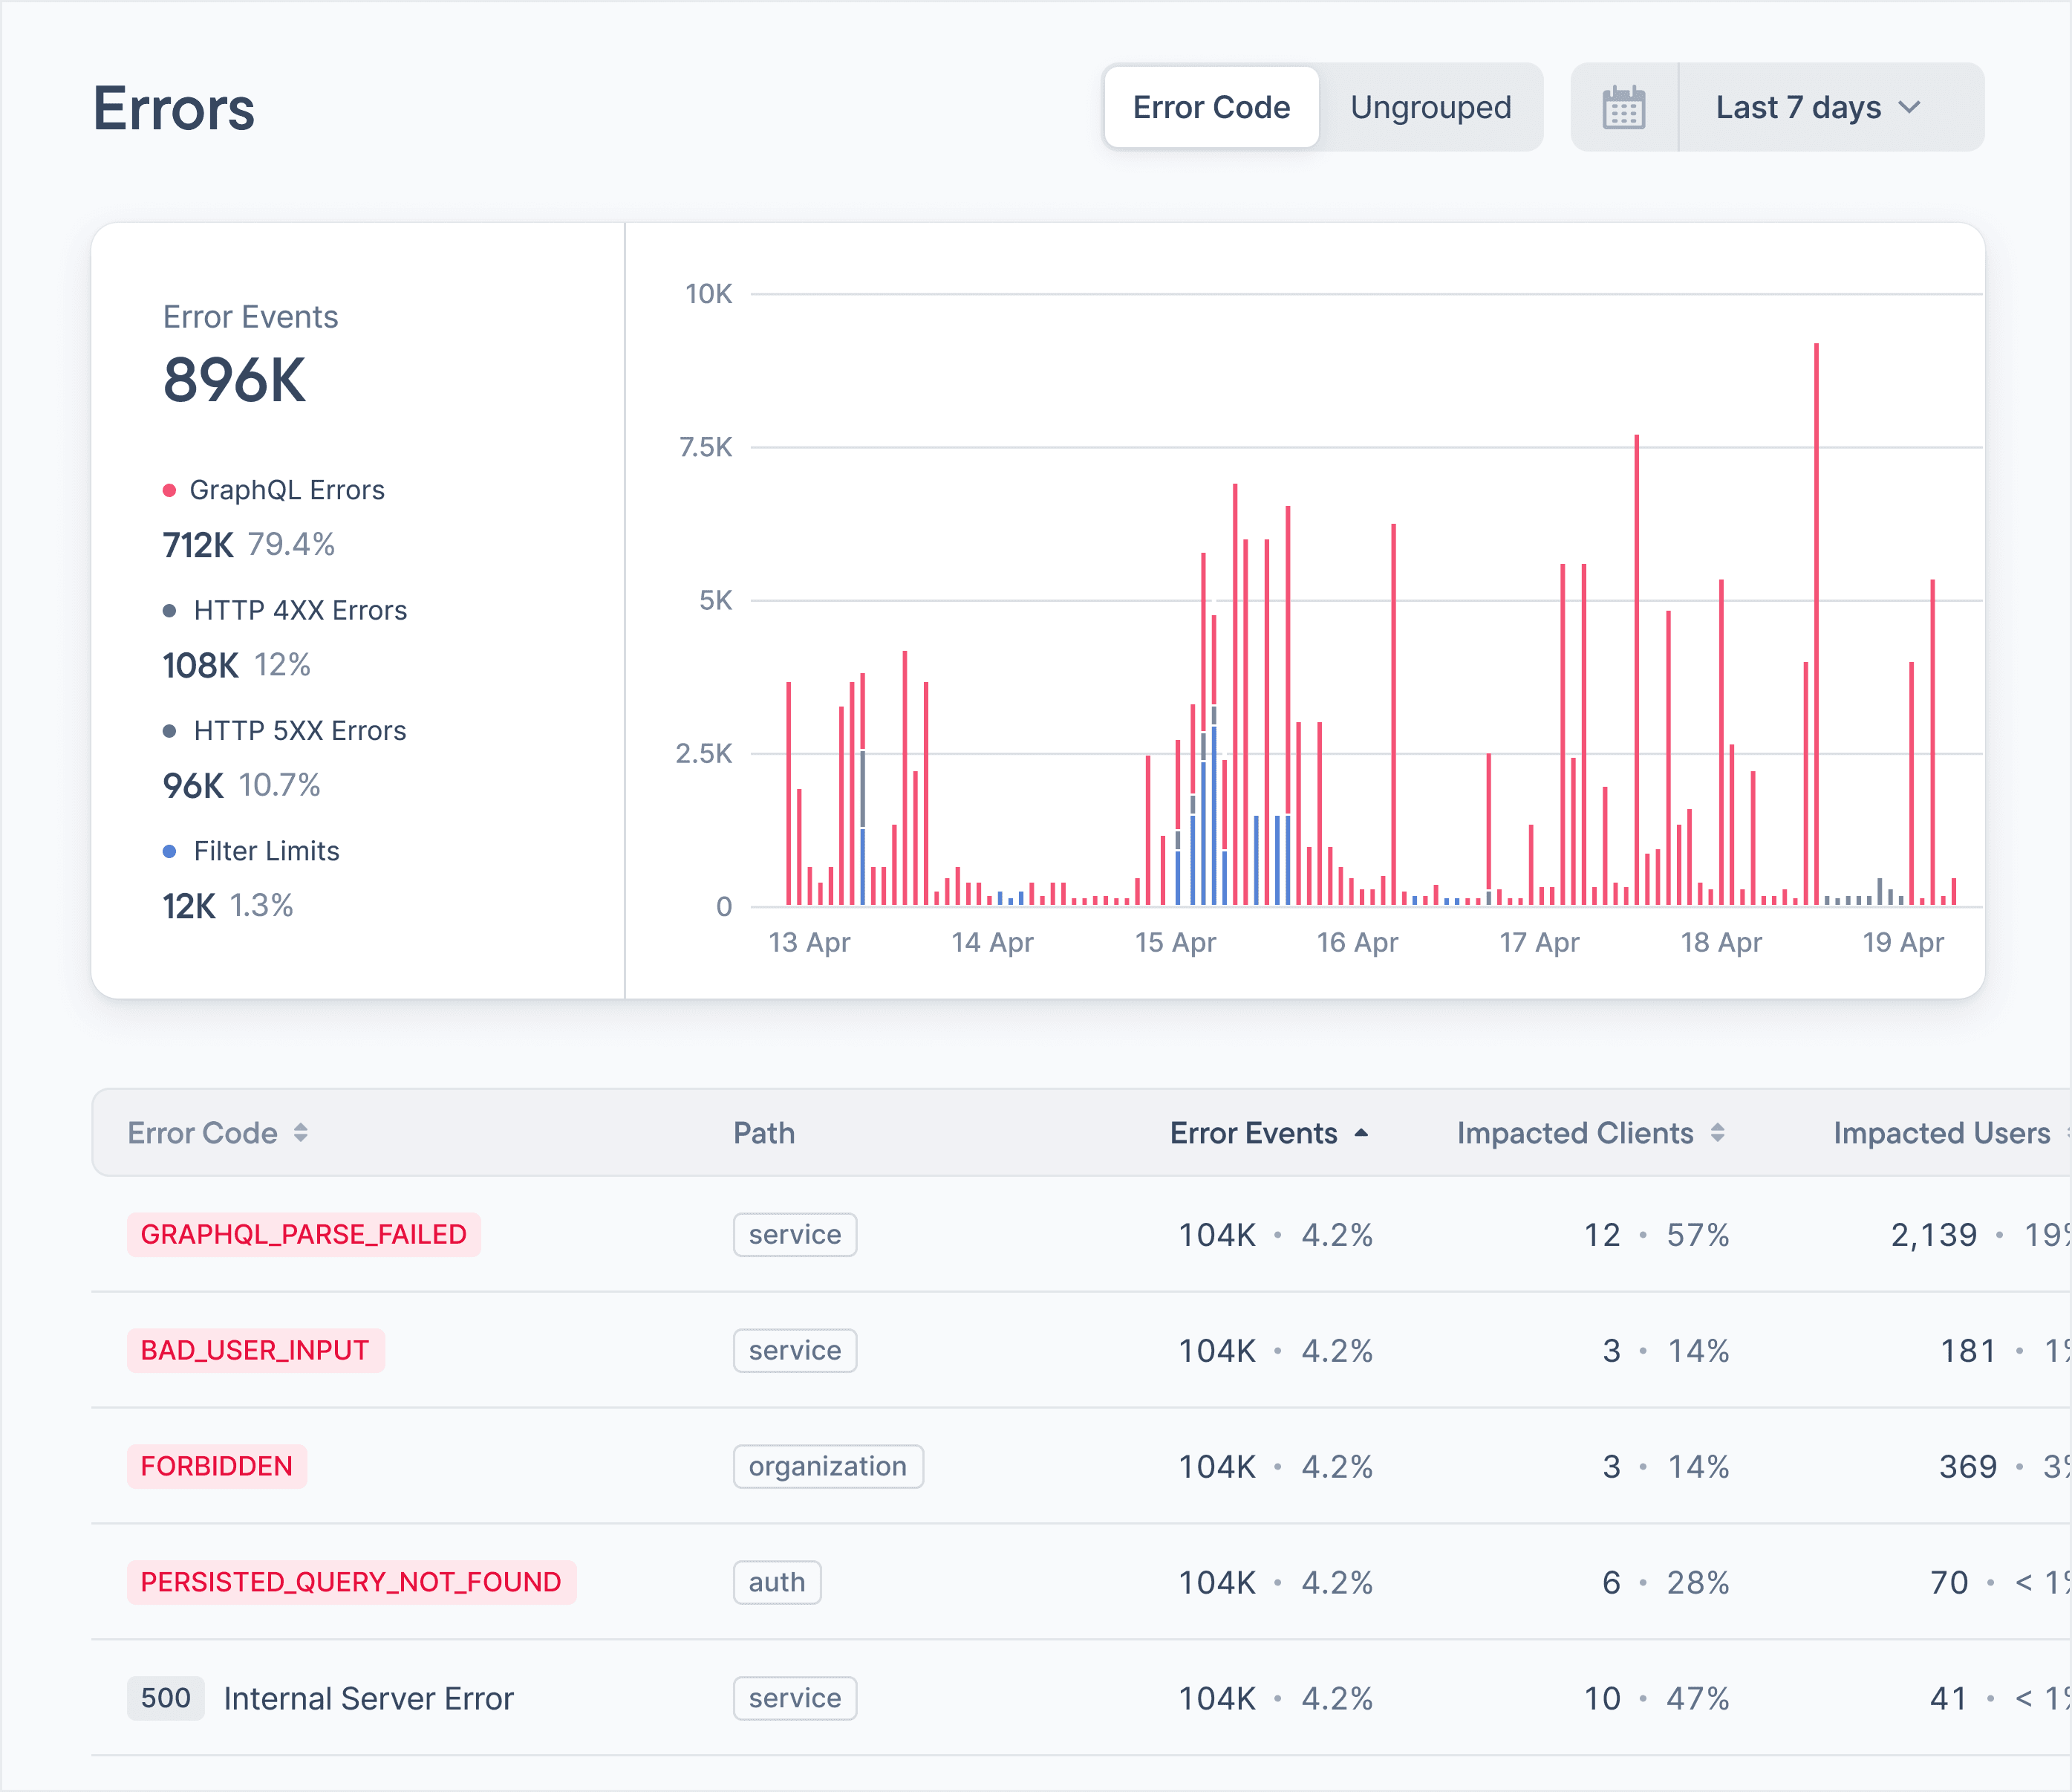Click the GraphQL Errors red legend dot

tap(169, 490)
